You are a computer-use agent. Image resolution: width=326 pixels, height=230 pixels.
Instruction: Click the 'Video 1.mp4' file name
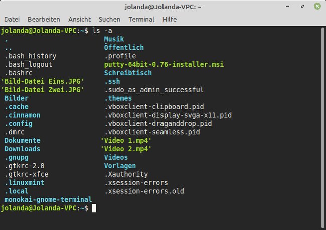tap(126, 141)
